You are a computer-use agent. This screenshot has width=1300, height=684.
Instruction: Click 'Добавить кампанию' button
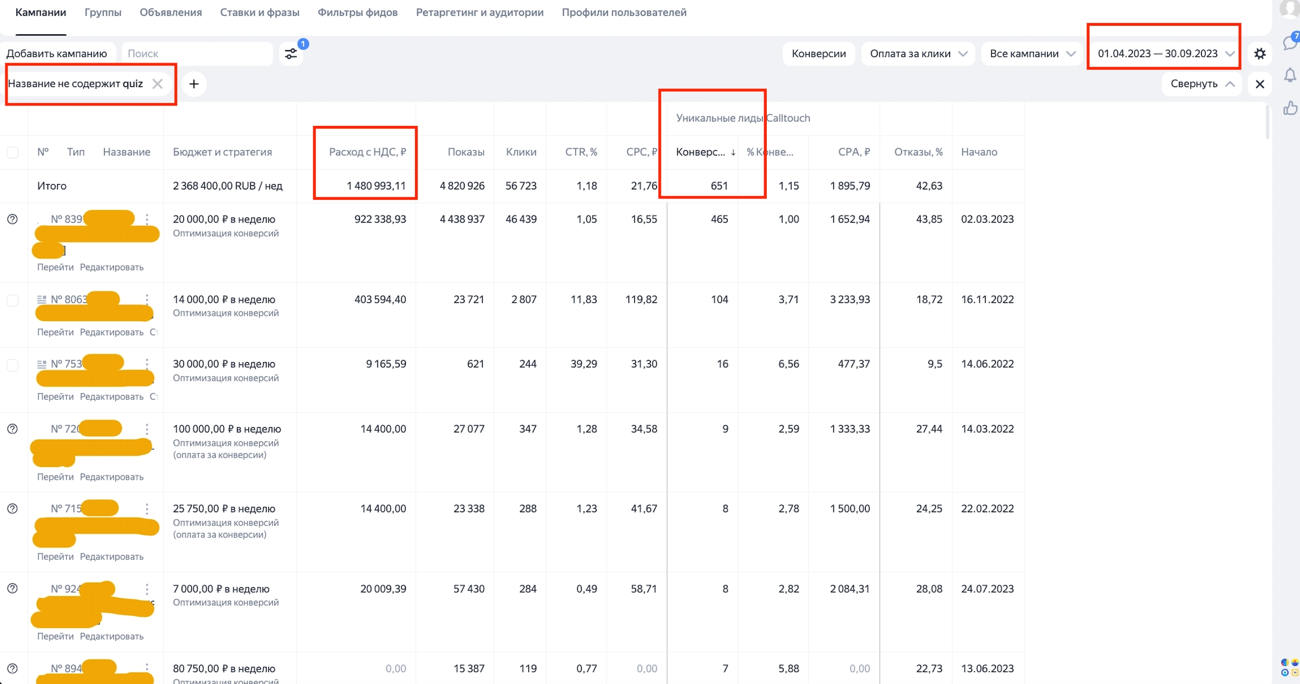coord(57,53)
